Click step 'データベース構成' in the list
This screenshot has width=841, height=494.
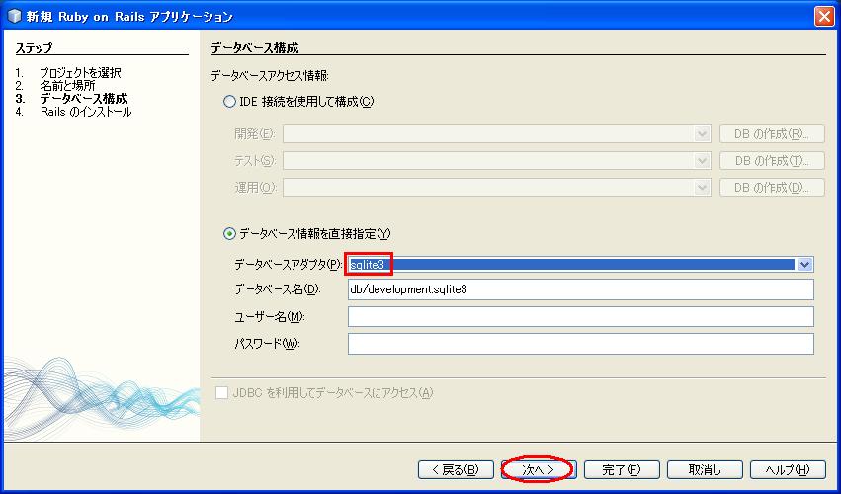(x=84, y=99)
